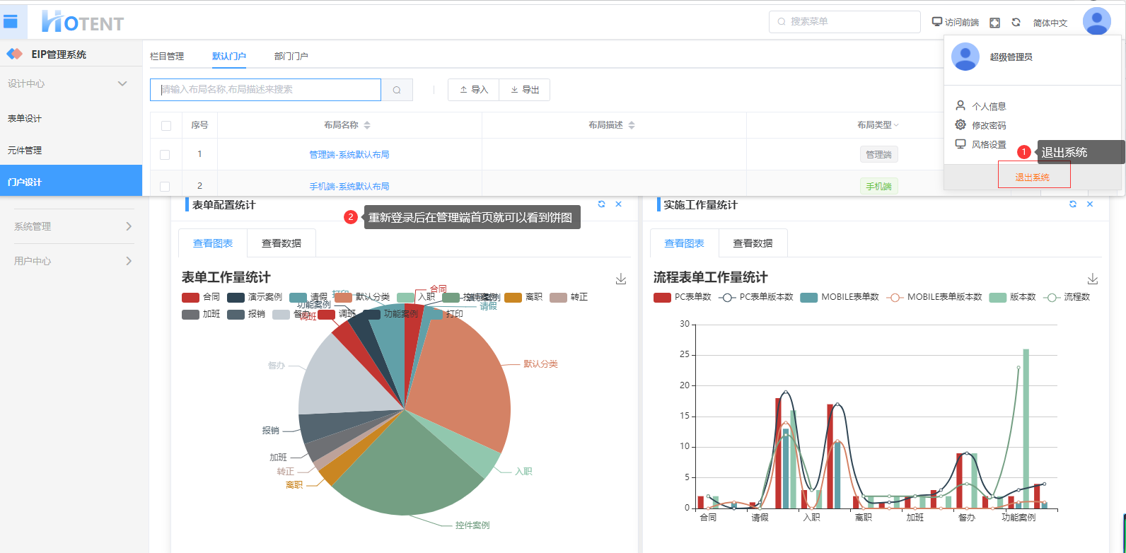This screenshot has height=553, width=1126.
Task: Expand the 系统管理 sidebar menu
Action: tap(129, 226)
